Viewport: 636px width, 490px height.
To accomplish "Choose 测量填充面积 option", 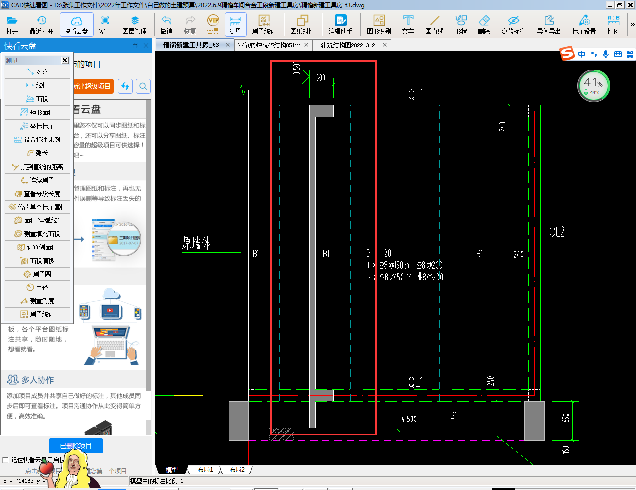I will [x=37, y=234].
